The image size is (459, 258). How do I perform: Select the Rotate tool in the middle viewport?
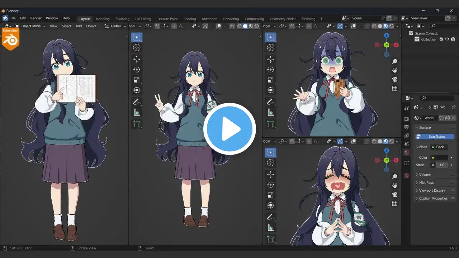coord(137,70)
